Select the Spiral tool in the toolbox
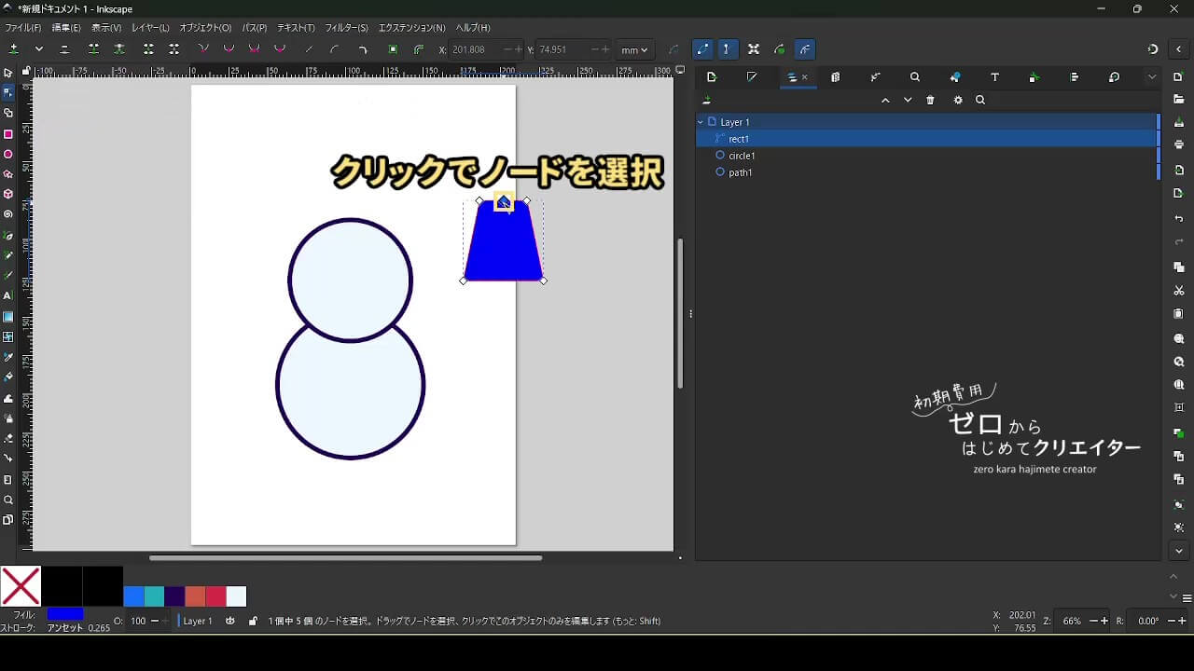Image resolution: width=1194 pixels, height=671 pixels. tap(8, 214)
